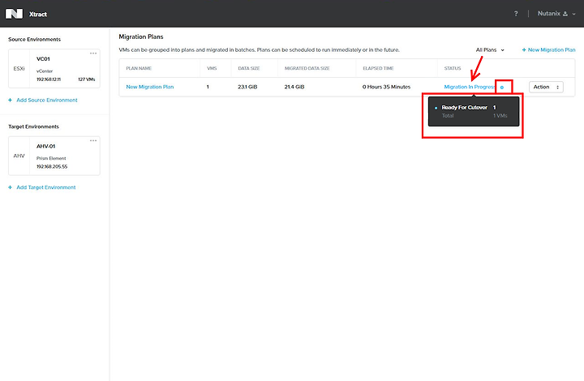Click the plus icon beside Add Source Environment

(10, 100)
